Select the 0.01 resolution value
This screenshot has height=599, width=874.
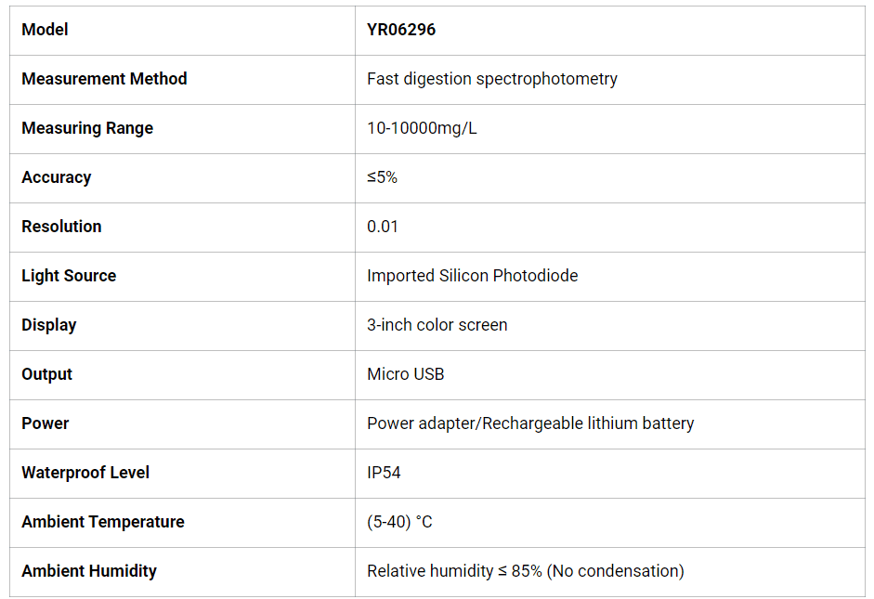point(383,227)
